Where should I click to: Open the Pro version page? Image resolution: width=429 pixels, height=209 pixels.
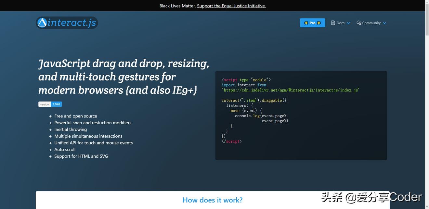tap(312, 23)
